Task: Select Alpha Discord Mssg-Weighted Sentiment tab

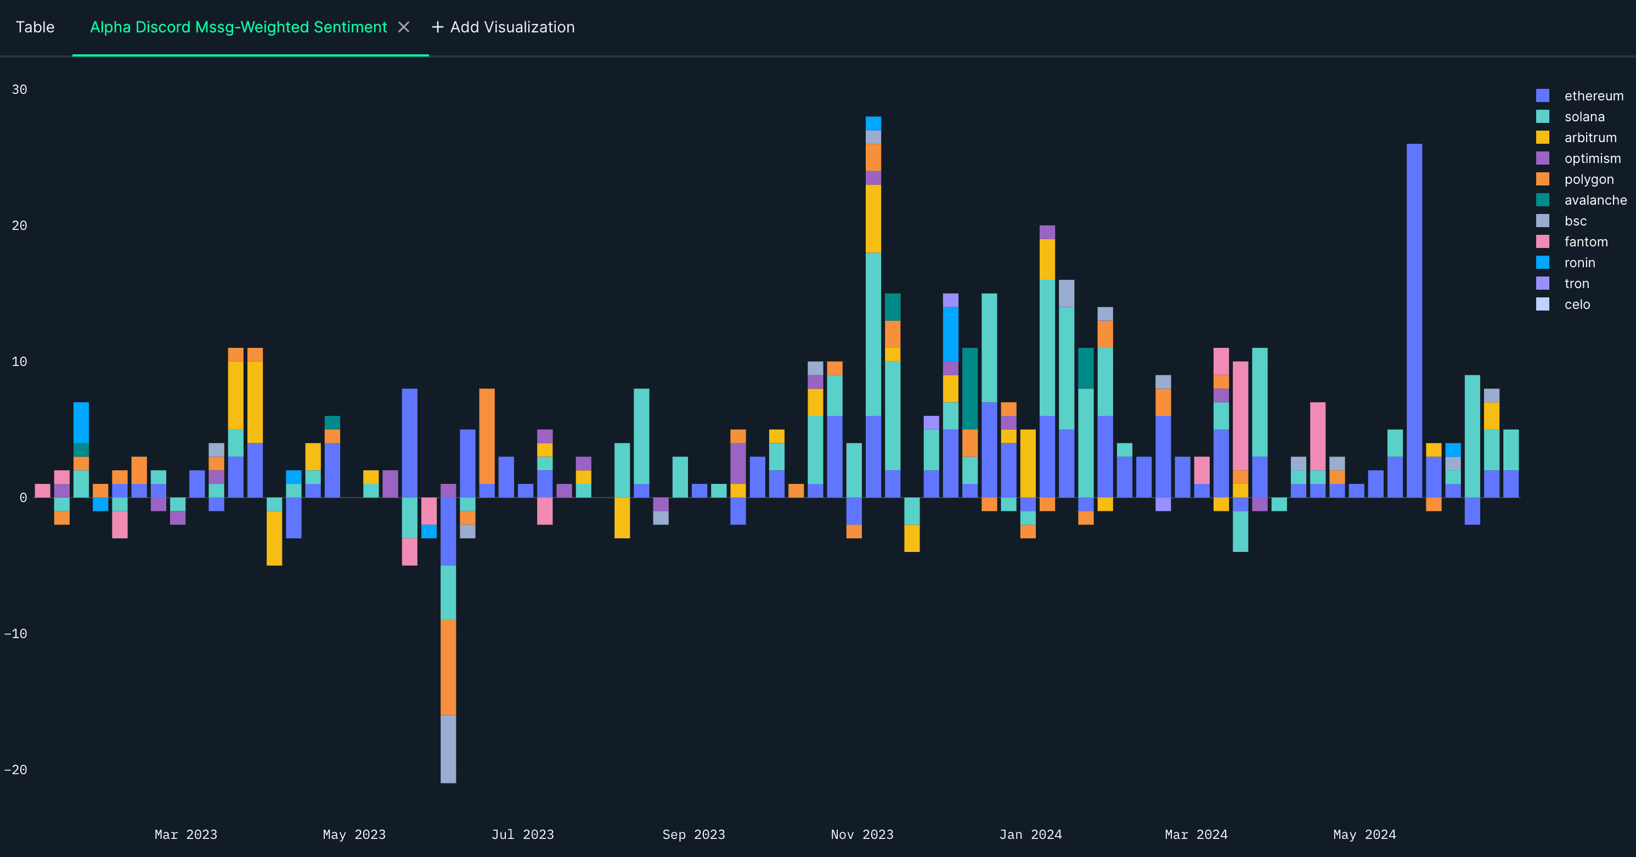Action: [238, 27]
